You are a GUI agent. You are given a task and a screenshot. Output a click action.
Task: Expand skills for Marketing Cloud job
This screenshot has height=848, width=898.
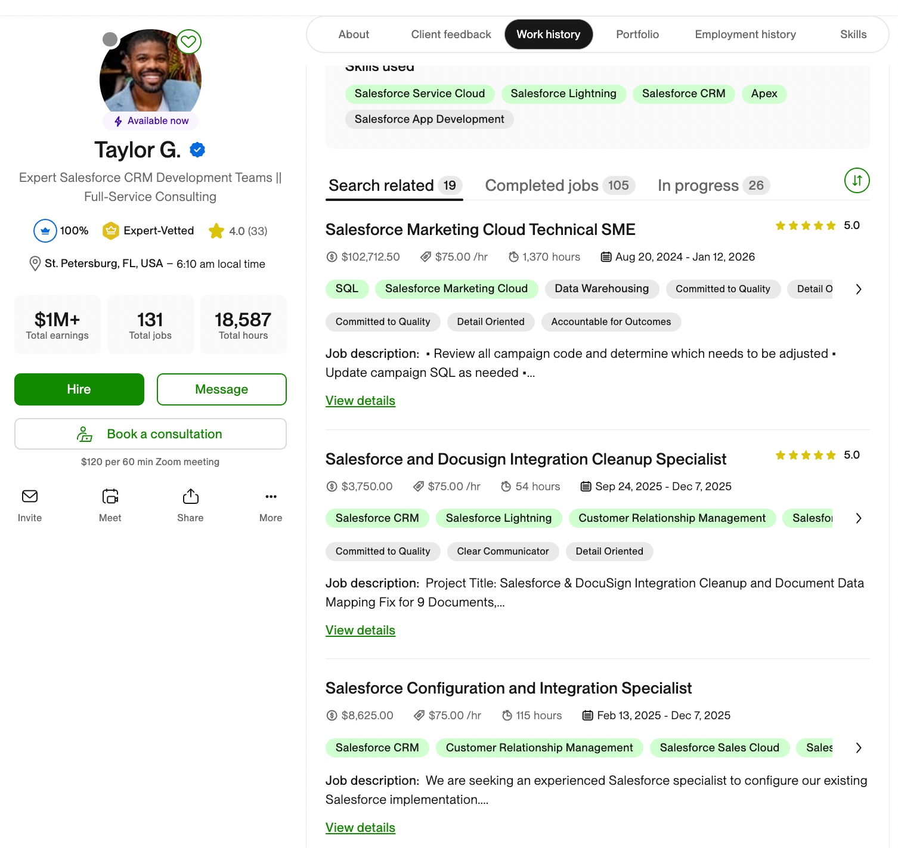(858, 289)
